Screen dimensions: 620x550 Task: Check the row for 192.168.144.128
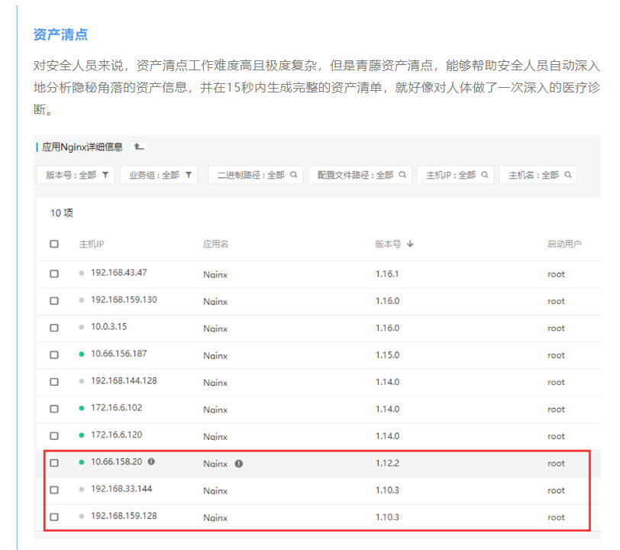[54, 382]
